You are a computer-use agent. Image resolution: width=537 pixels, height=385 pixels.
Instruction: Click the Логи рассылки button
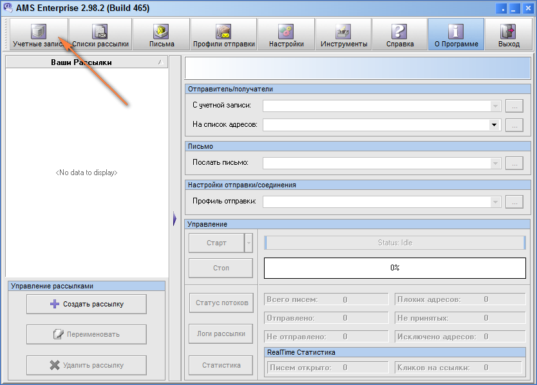pyautogui.click(x=221, y=334)
